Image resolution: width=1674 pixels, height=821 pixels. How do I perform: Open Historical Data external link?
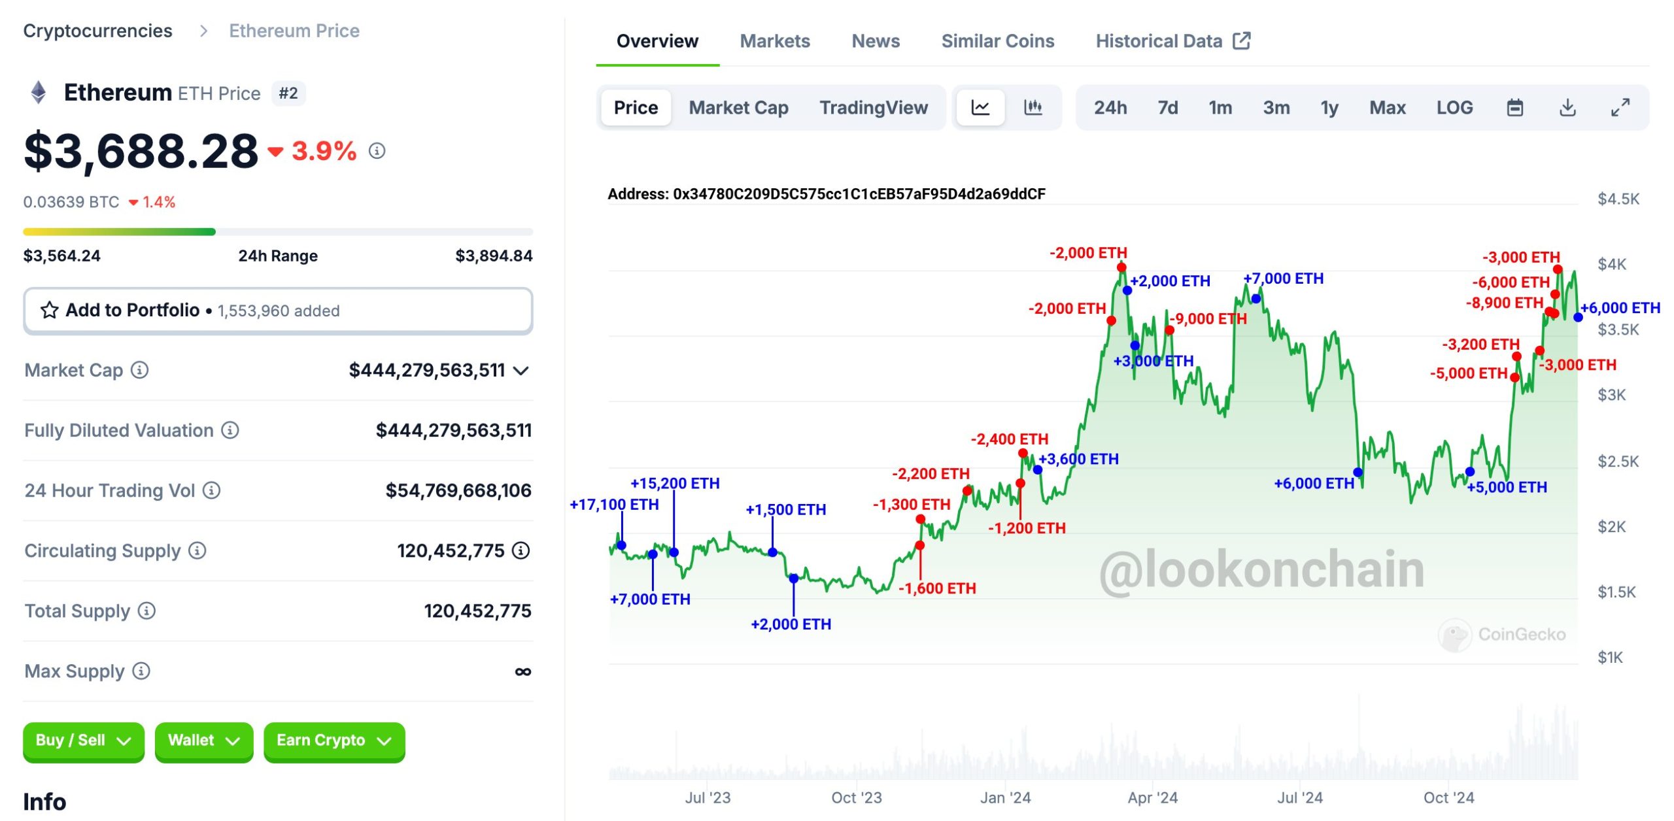point(1172,41)
